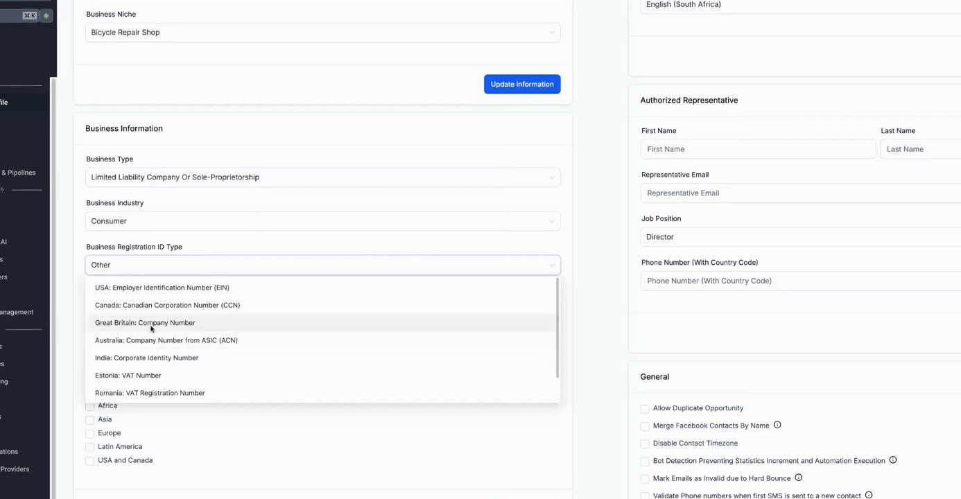This screenshot has height=499, width=961.
Task: Click the dropdown list scrollbar
Action: click(557, 328)
